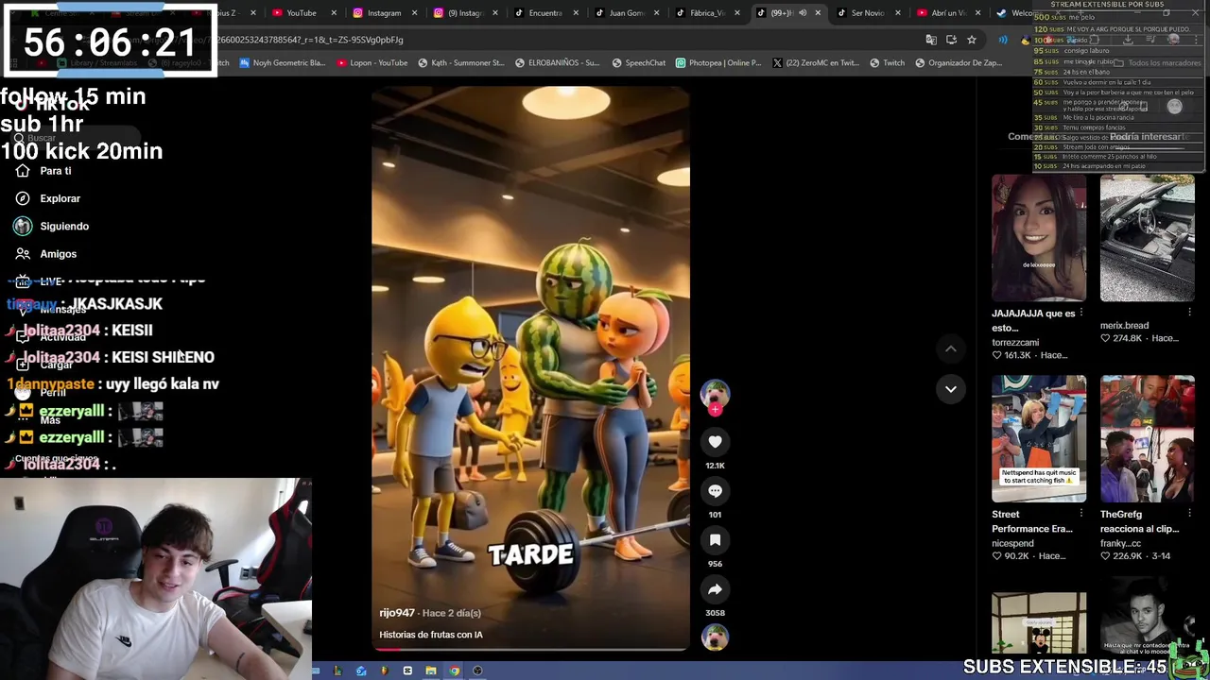Open File Explorer in the taskbar
This screenshot has width=1210, height=680.
pyautogui.click(x=431, y=671)
